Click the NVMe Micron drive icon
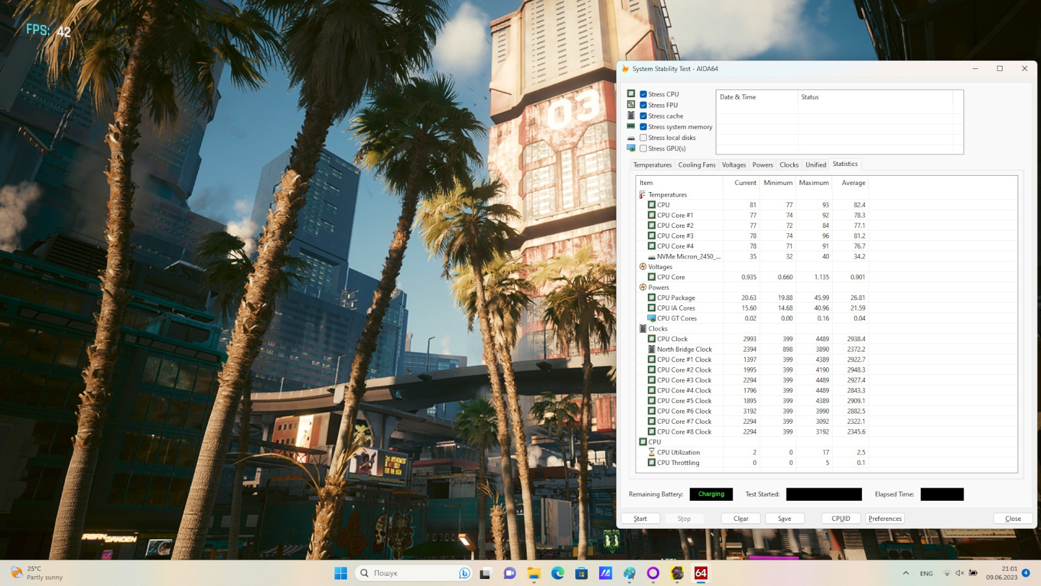The height and width of the screenshot is (586, 1041). (x=651, y=257)
